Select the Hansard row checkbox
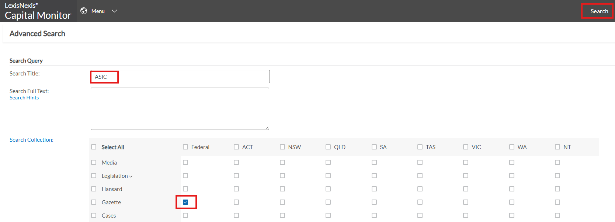Viewport: 615px width, 222px height. 94,189
